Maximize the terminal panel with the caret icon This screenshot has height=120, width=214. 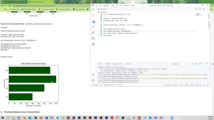[x=204, y=64]
